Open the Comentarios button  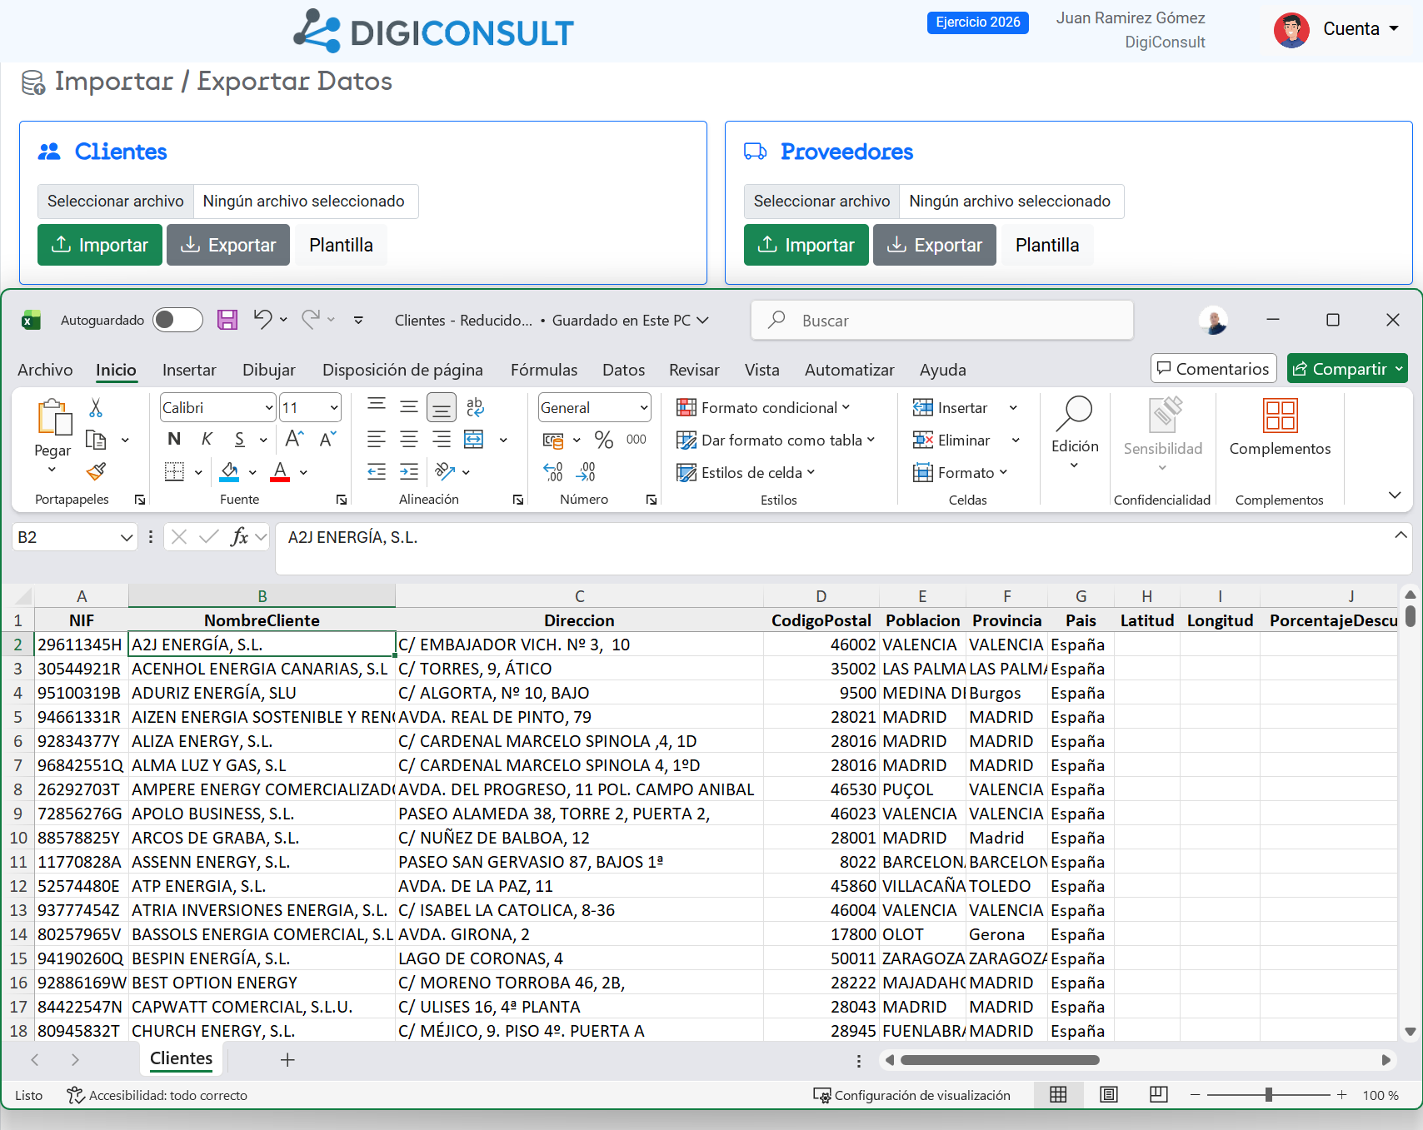click(x=1214, y=369)
